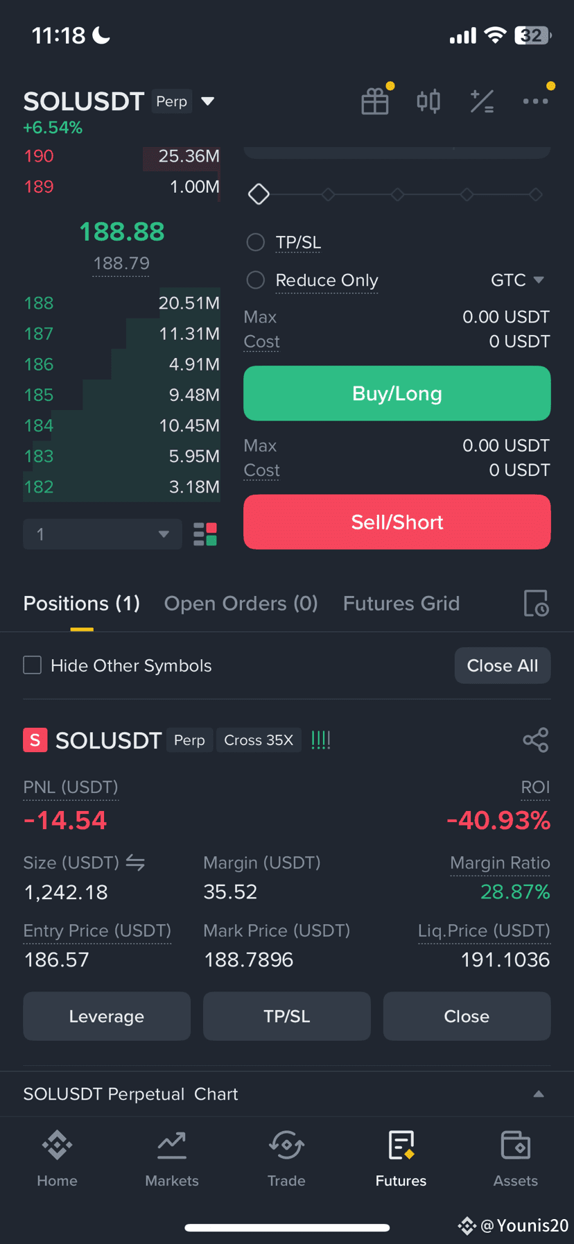
Task: Open the SOLUSDT Perp symbol dropdown
Action: [207, 101]
